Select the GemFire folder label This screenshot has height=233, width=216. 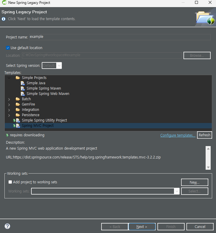(x=28, y=104)
